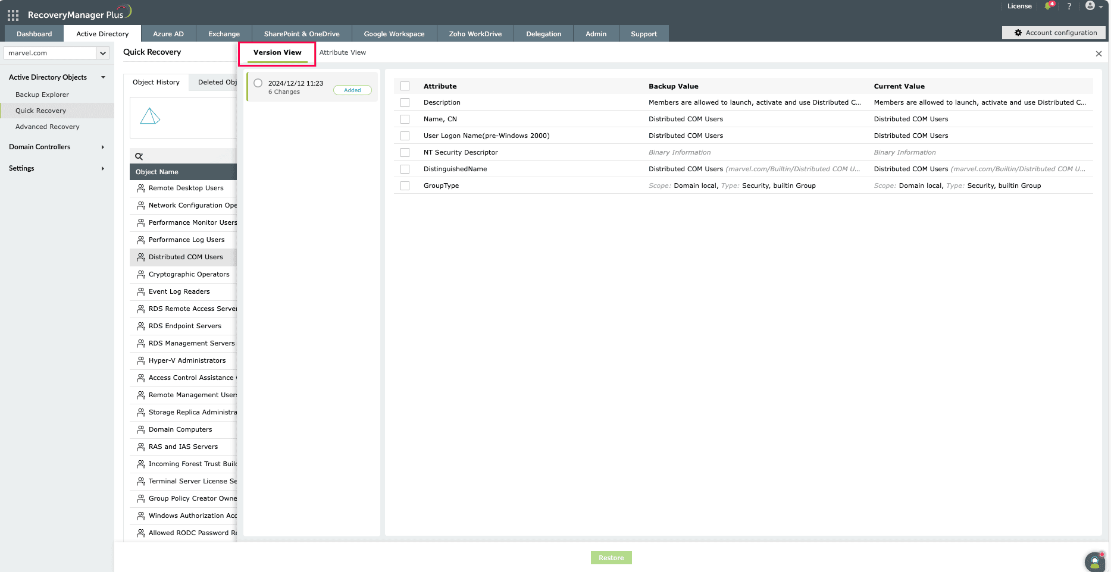Select Network Configuration Operators object row
1111x572 pixels.
[183, 206]
